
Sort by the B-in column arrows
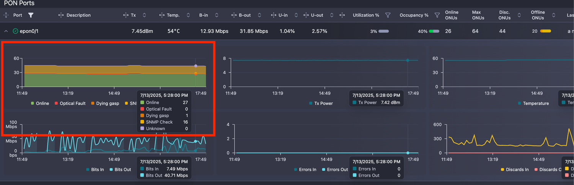[217, 15]
